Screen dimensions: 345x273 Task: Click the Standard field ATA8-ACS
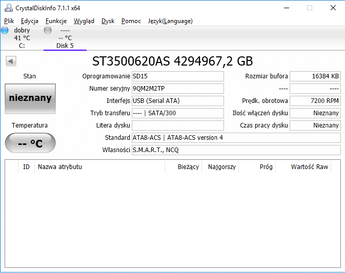coord(236,138)
